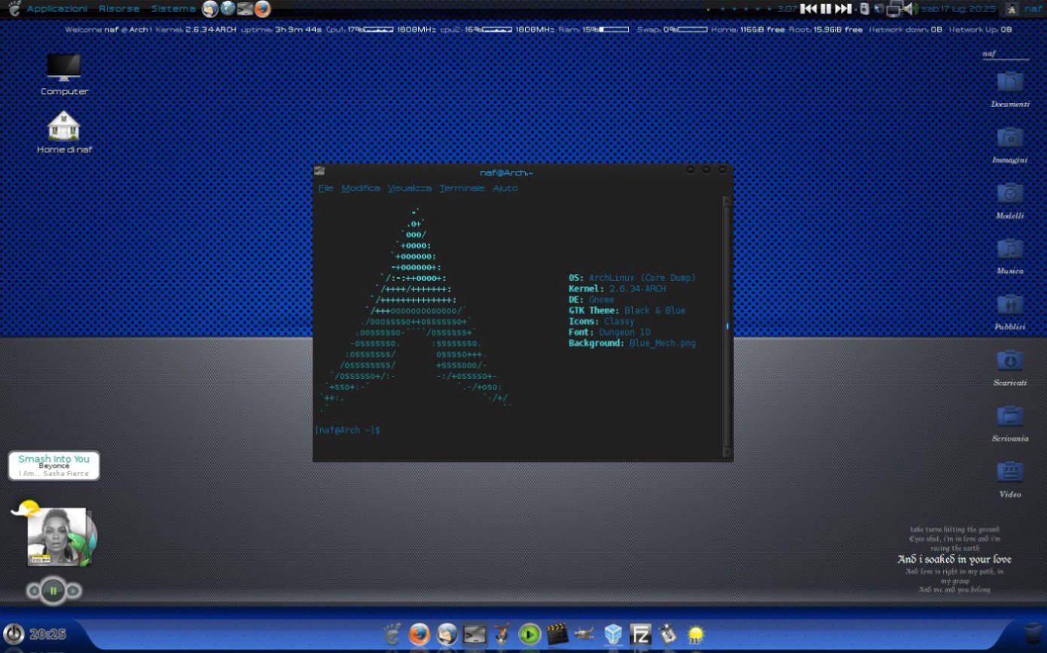Open the Musica folder
1047x653 pixels.
pos(1010,256)
